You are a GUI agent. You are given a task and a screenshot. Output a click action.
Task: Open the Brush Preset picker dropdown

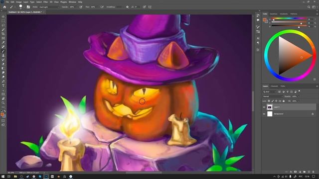pos(24,7)
